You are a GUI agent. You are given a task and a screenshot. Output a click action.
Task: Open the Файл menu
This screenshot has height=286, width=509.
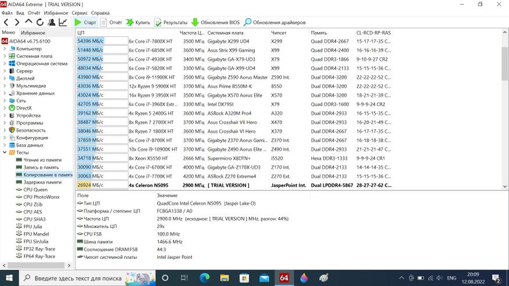pos(7,13)
